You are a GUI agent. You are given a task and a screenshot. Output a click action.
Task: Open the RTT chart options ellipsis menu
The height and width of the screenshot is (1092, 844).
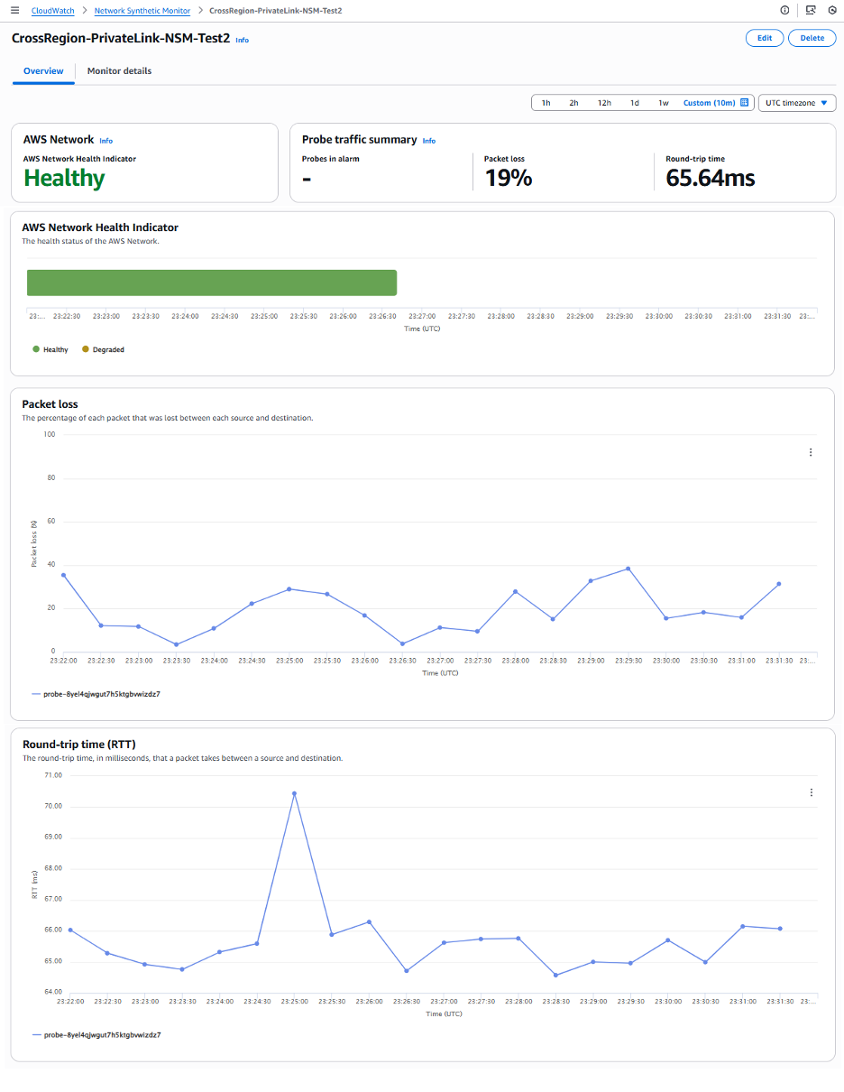click(810, 792)
